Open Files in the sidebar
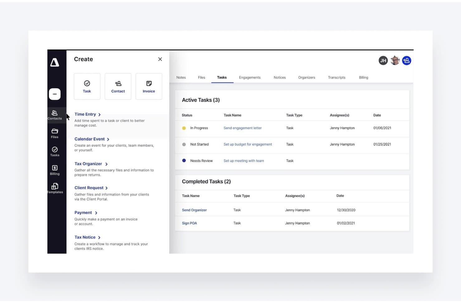This screenshot has width=461, height=307. pos(55,133)
